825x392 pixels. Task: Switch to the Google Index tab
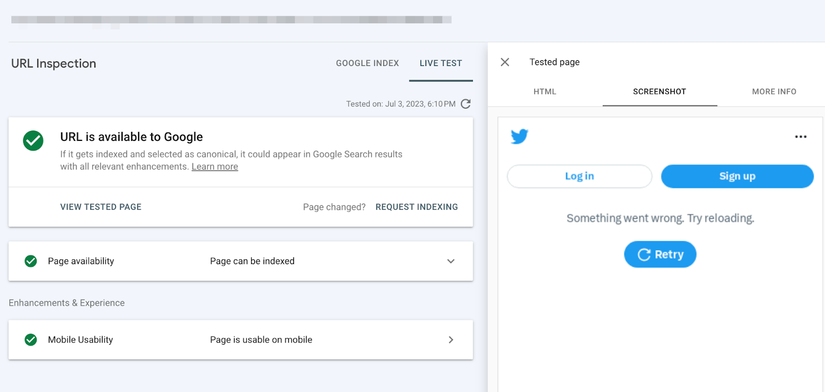click(x=367, y=63)
